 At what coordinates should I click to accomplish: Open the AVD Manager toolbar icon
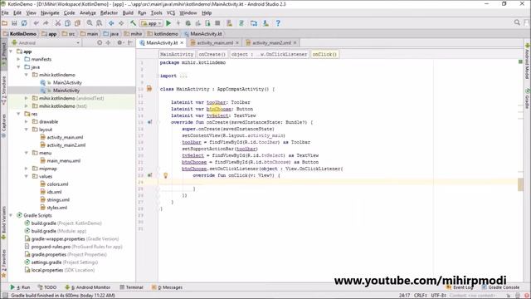230,23
